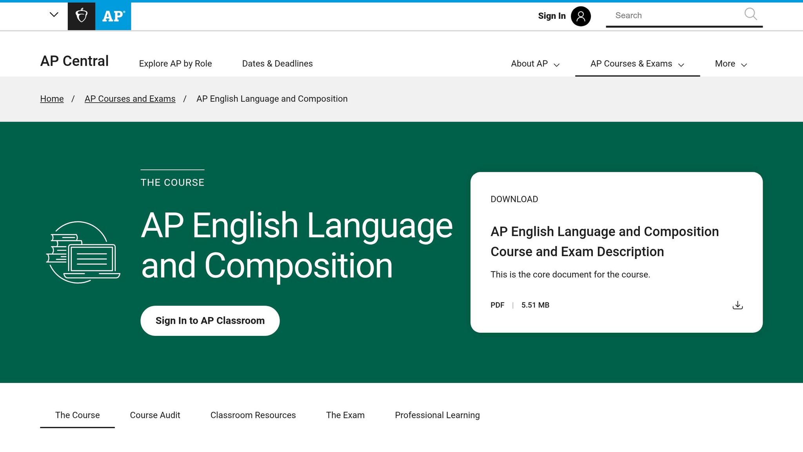
Task: Click the PDF download arrow icon
Action: point(738,305)
